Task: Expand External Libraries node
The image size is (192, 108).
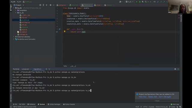Action: pos(13,37)
